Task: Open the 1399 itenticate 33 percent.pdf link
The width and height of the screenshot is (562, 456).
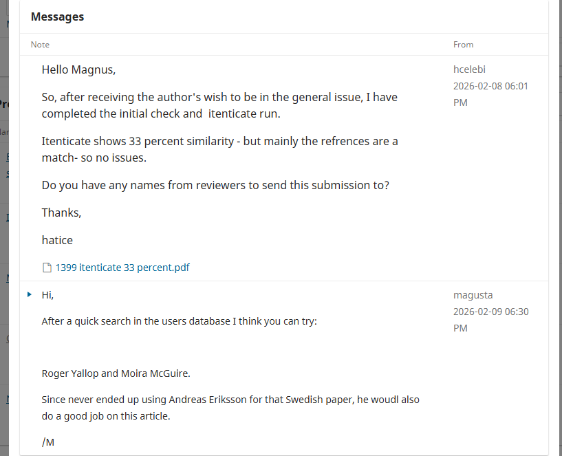Action: tap(122, 268)
